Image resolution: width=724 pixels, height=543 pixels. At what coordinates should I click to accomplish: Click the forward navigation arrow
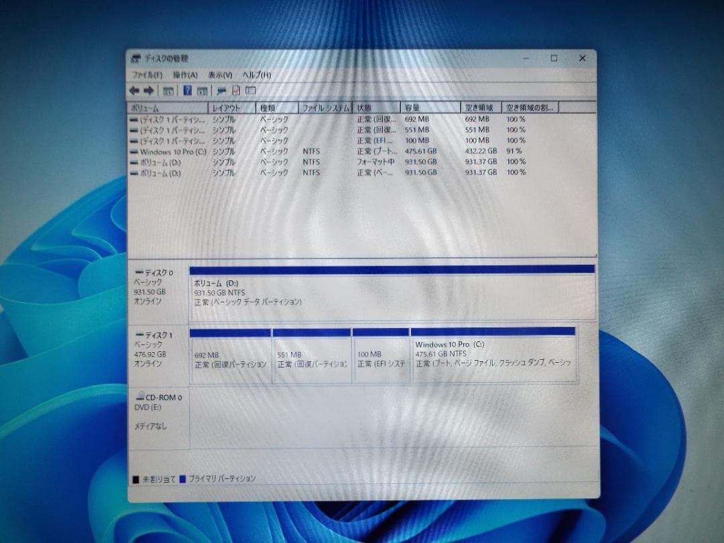pyautogui.click(x=149, y=90)
